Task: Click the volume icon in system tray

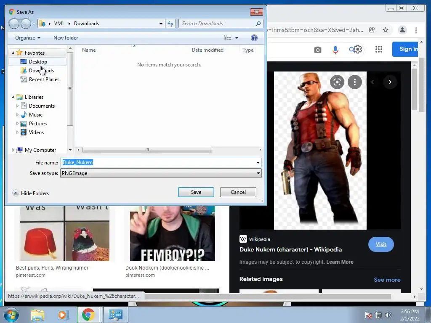Action: point(388,315)
